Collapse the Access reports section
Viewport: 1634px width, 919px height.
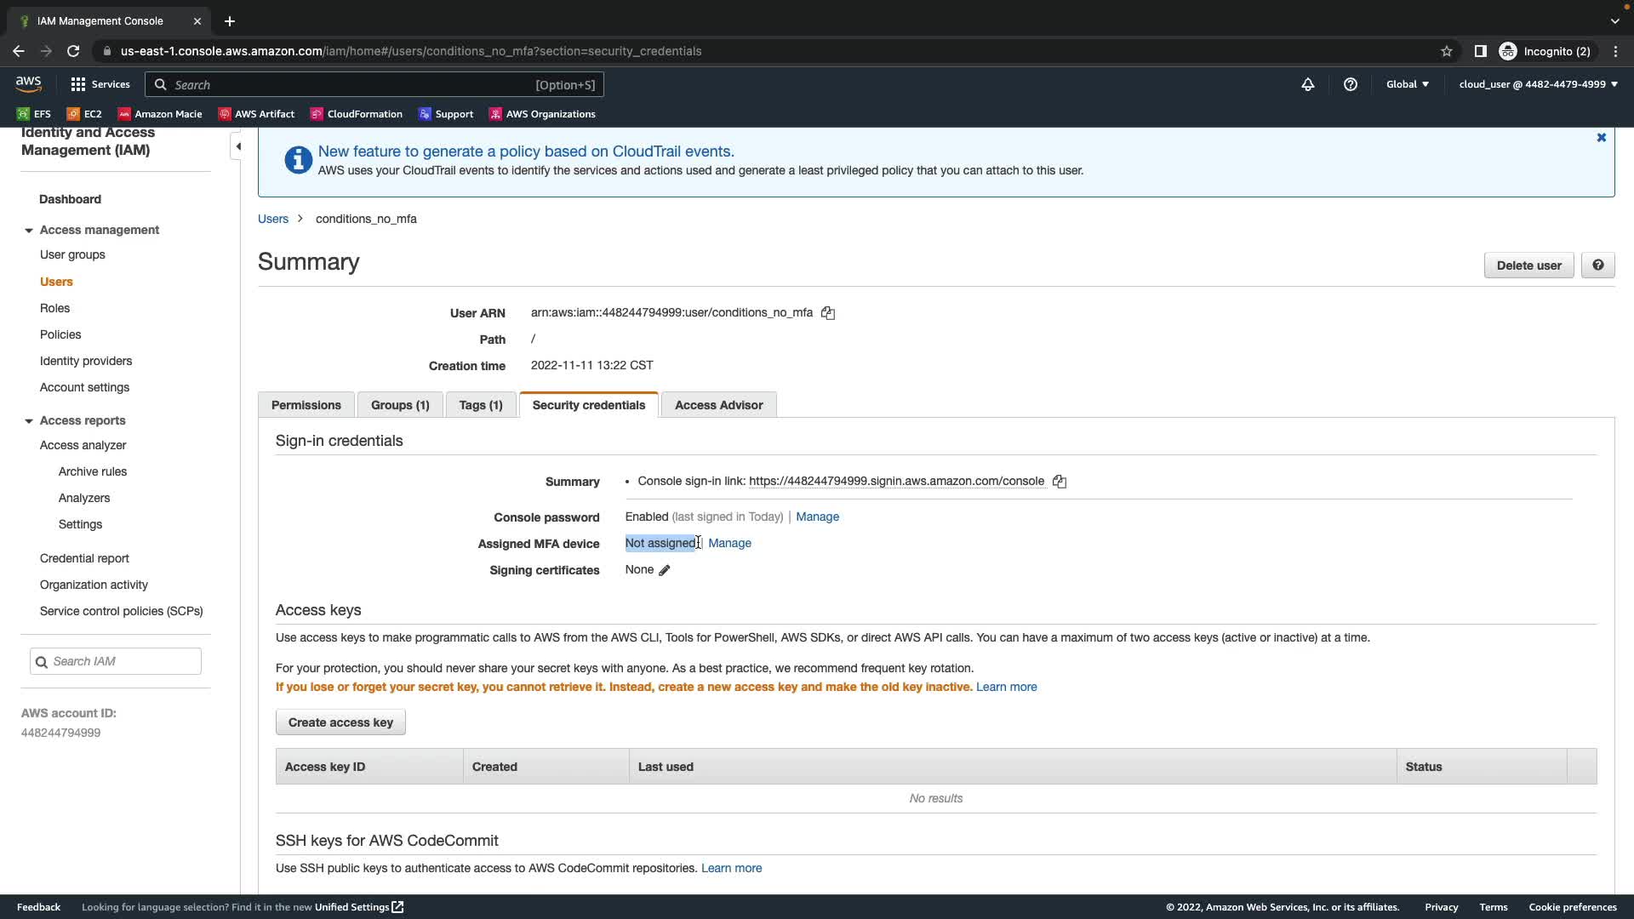(x=29, y=421)
